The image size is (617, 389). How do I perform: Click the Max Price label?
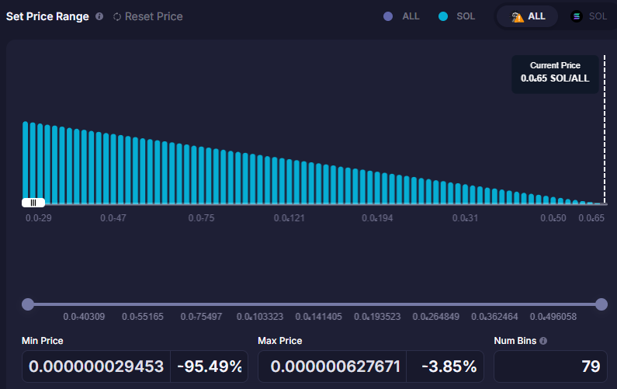(x=279, y=341)
